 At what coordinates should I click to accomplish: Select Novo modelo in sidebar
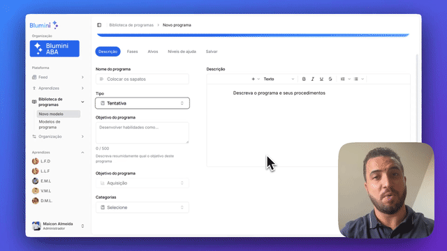point(59,114)
